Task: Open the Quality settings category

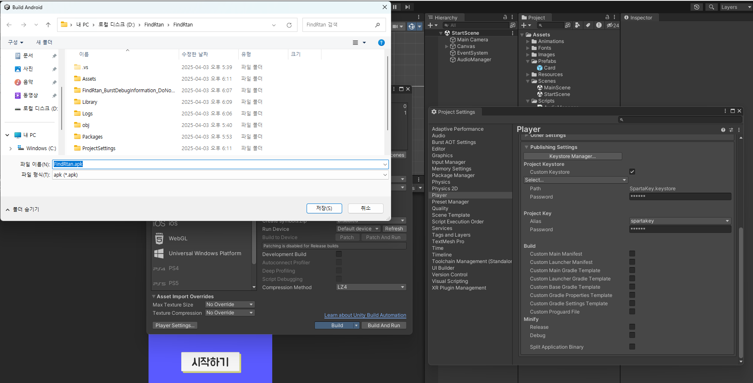Action: point(440,208)
